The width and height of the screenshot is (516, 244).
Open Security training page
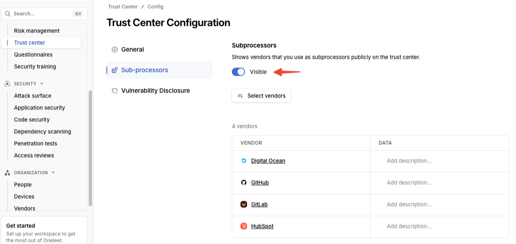point(35,67)
